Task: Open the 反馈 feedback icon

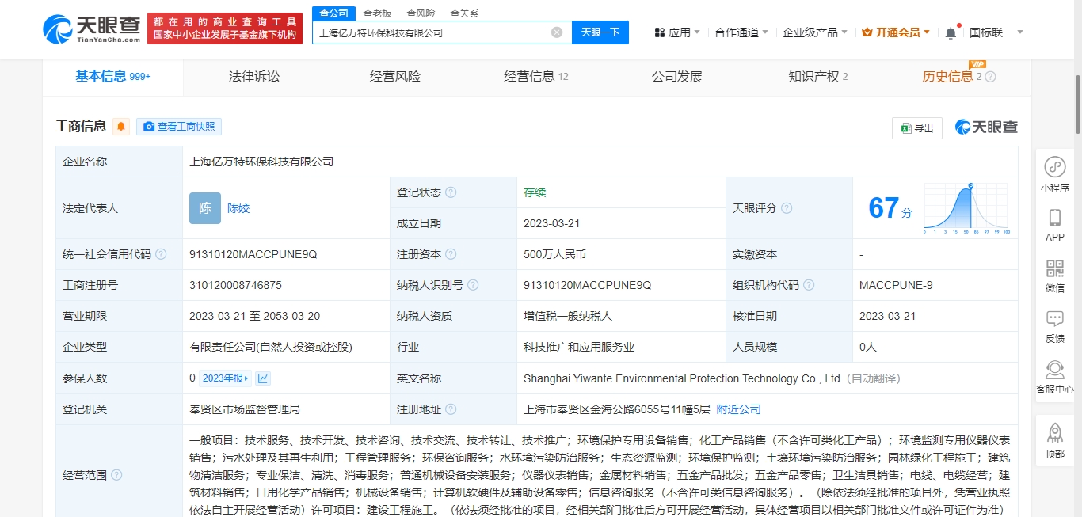Action: [x=1054, y=319]
